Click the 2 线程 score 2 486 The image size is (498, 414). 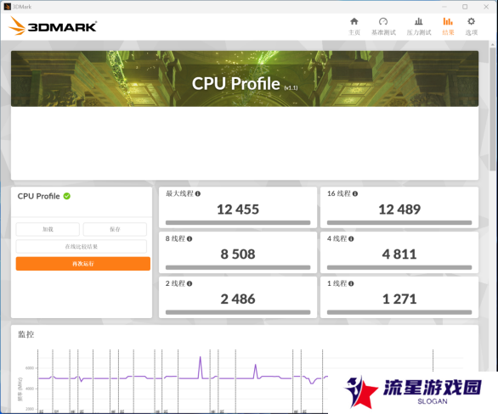(x=238, y=299)
